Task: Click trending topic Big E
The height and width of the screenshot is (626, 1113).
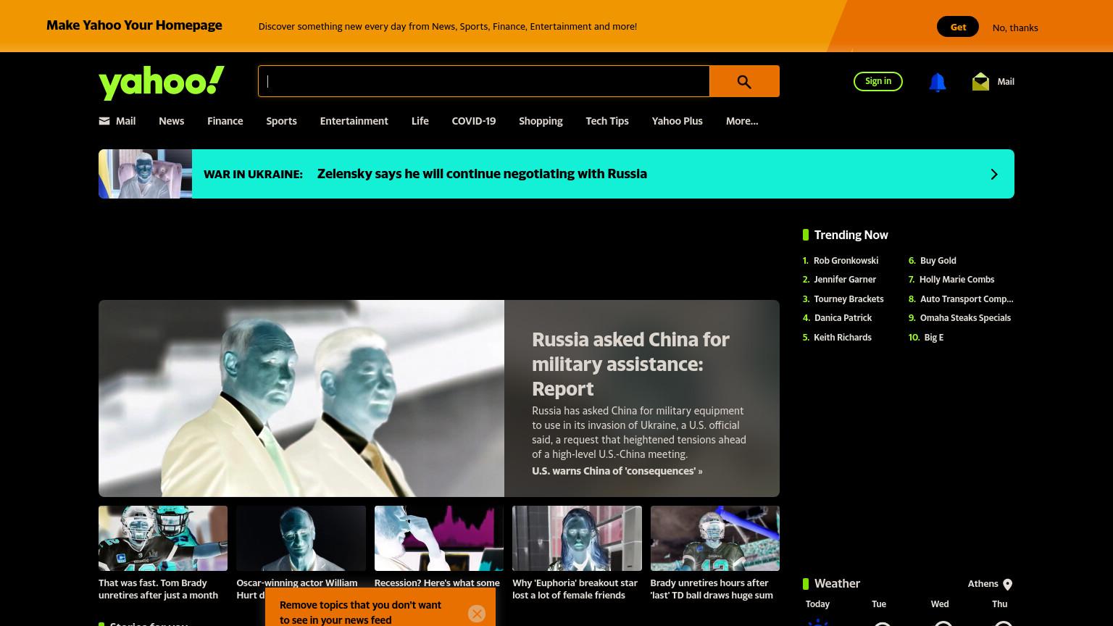Action: [x=934, y=338]
